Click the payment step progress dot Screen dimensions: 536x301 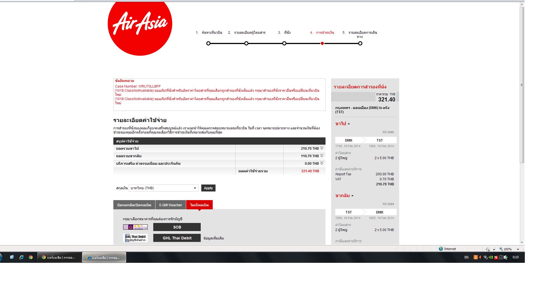pyautogui.click(x=322, y=43)
